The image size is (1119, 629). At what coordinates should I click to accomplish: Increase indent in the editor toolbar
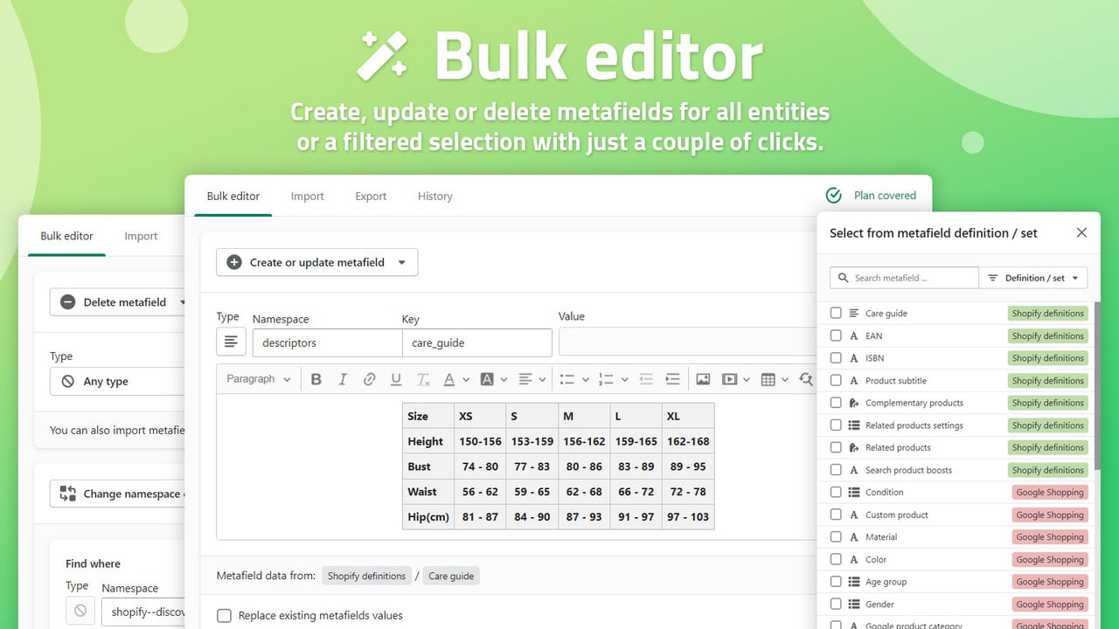tap(672, 379)
